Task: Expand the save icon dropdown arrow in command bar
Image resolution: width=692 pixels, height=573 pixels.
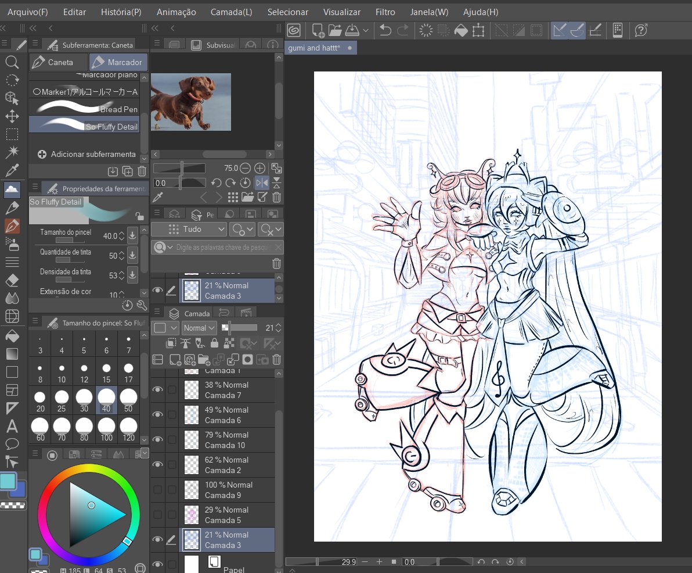Action: click(366, 30)
